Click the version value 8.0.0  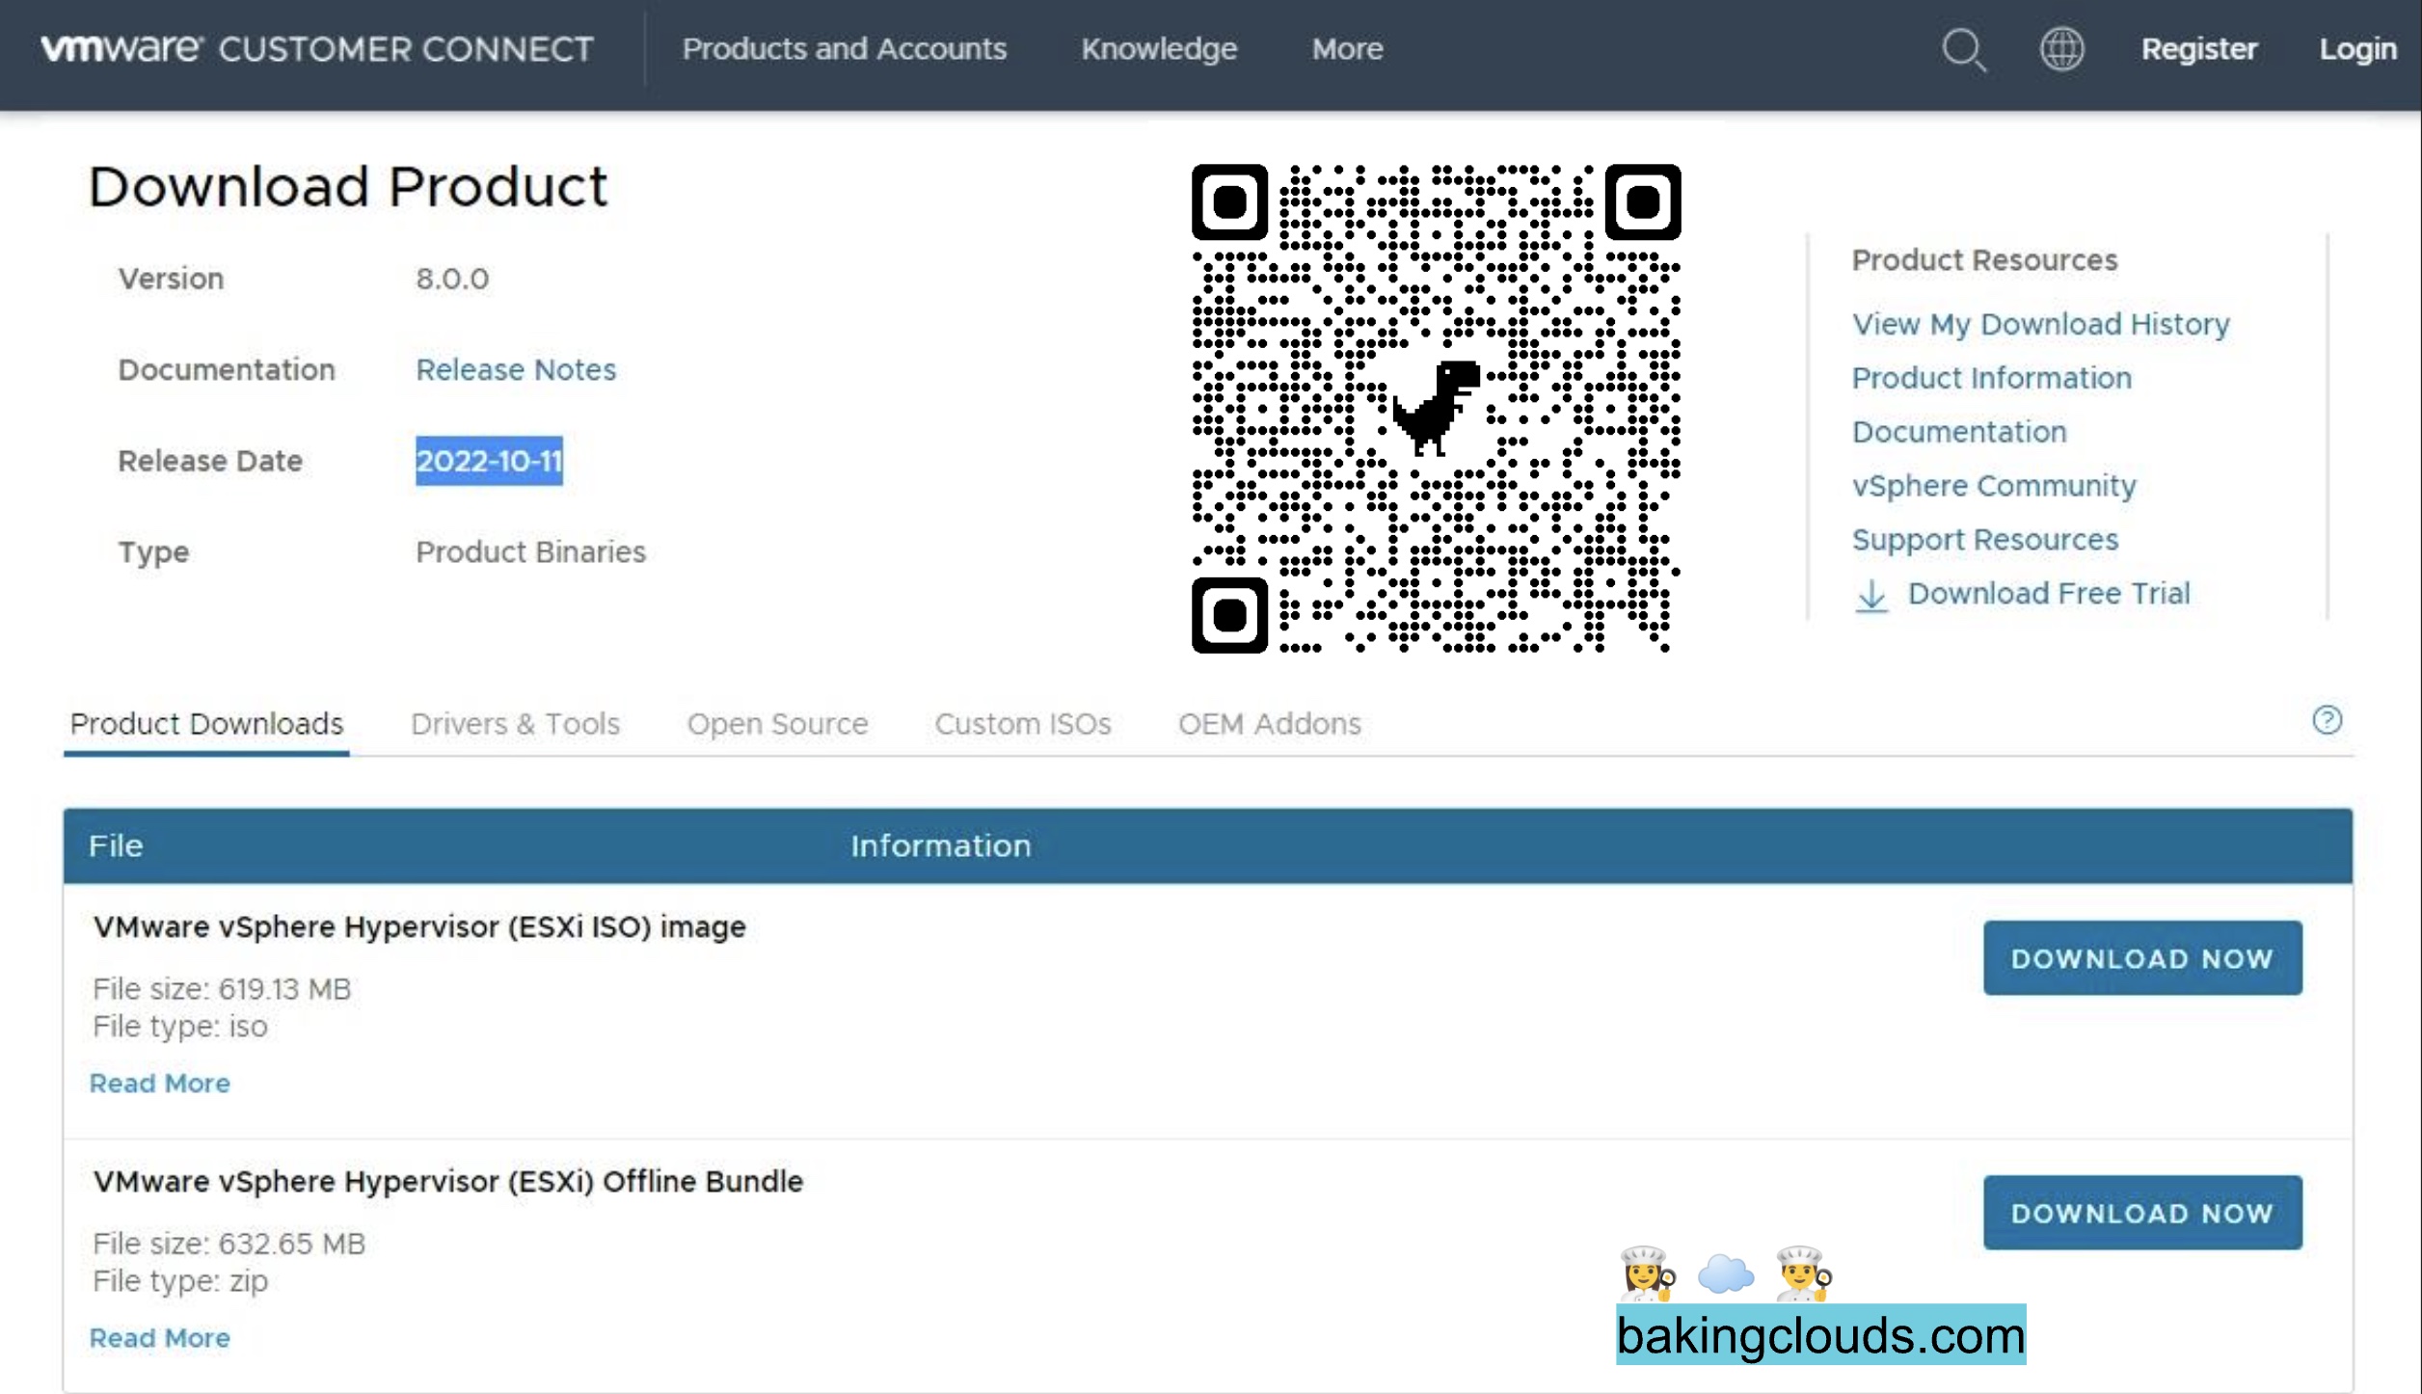[452, 279]
